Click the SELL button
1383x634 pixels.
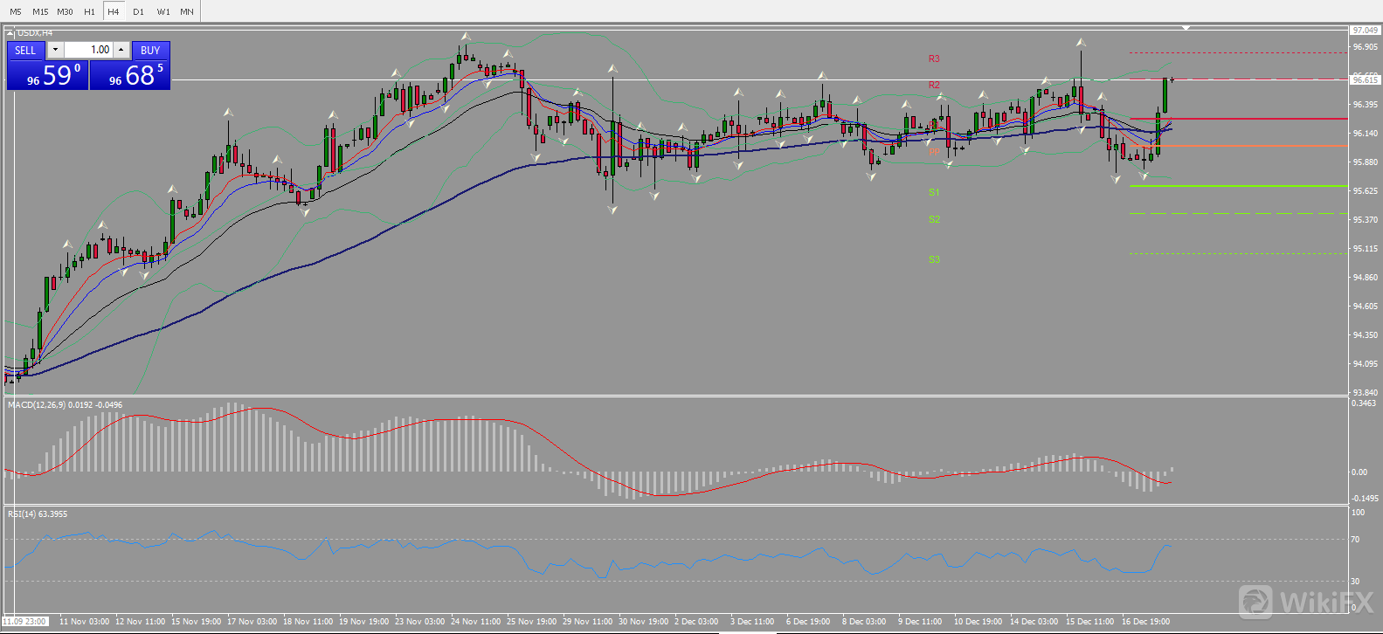(25, 51)
